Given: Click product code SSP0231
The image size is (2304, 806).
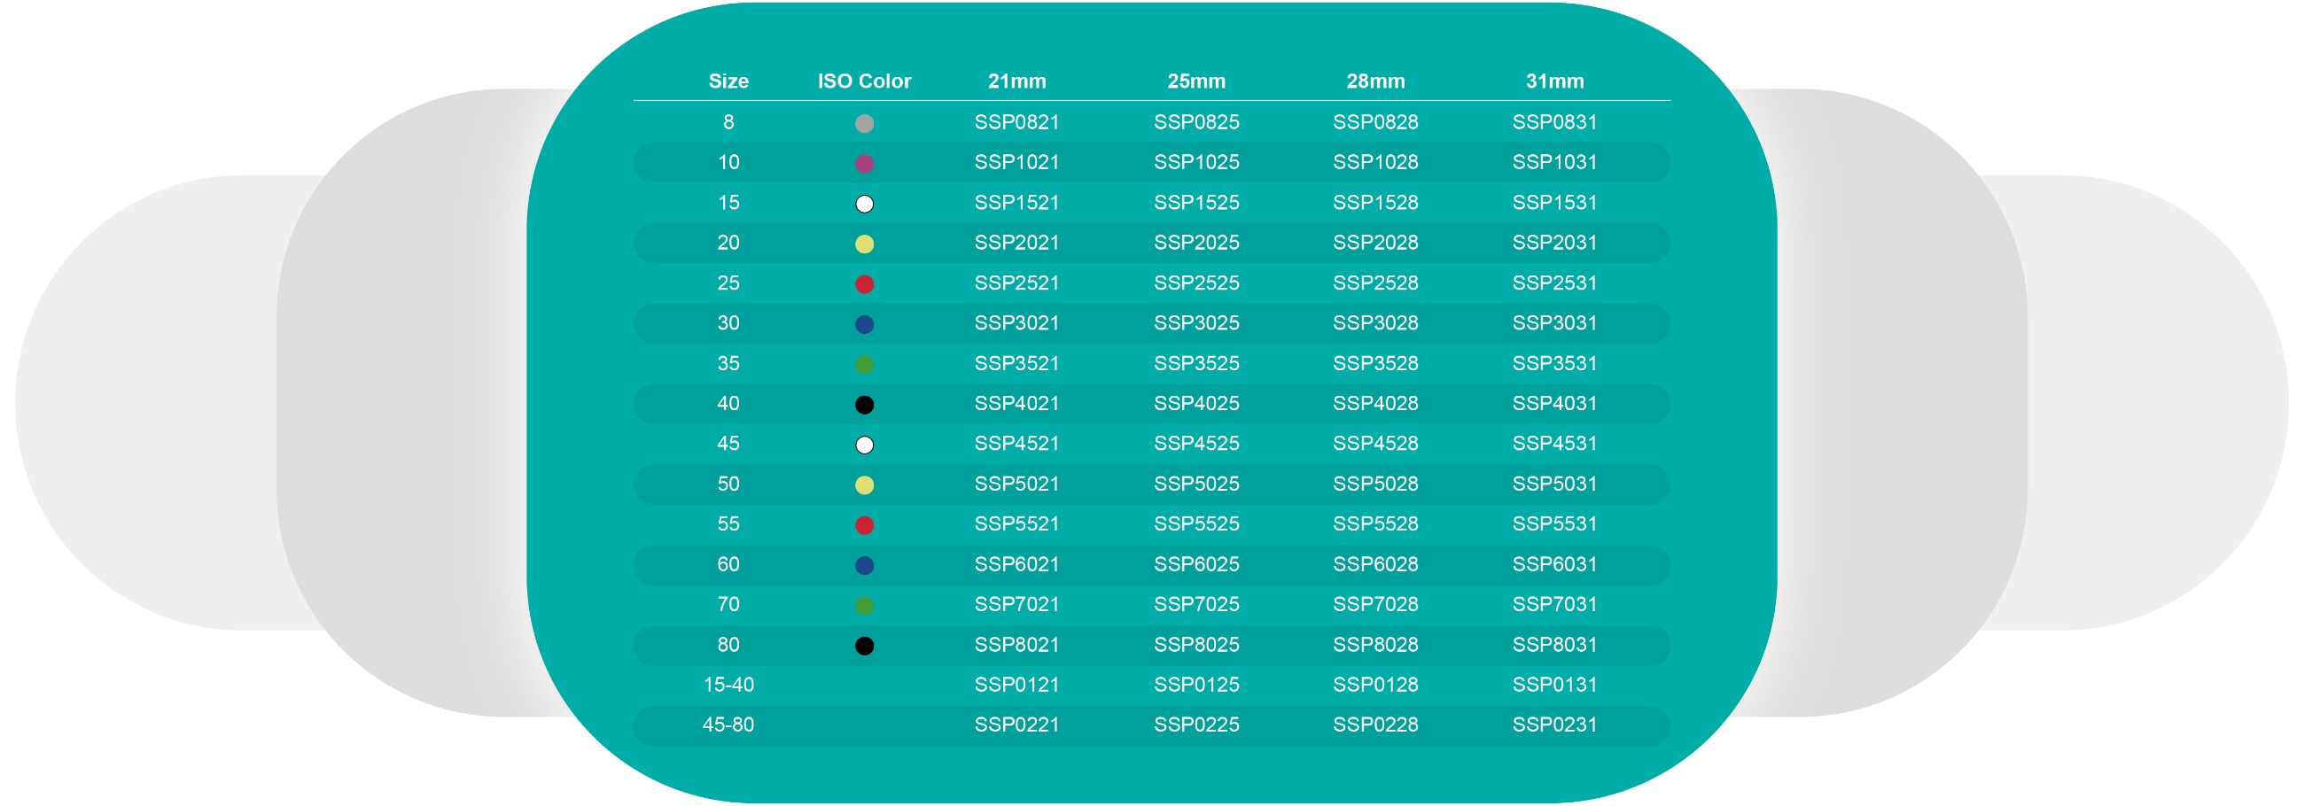Looking at the screenshot, I should [x=1554, y=725].
